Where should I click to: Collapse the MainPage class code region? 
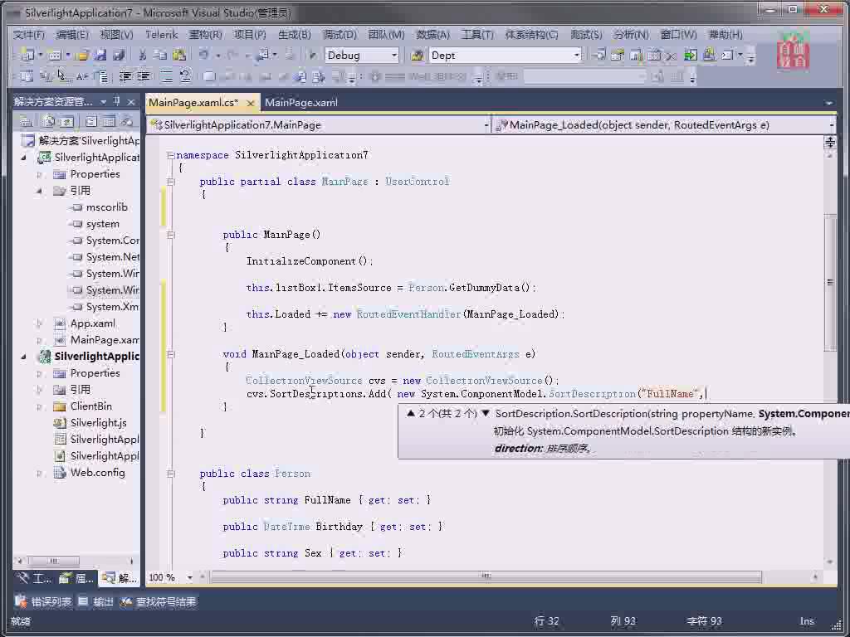[170, 182]
